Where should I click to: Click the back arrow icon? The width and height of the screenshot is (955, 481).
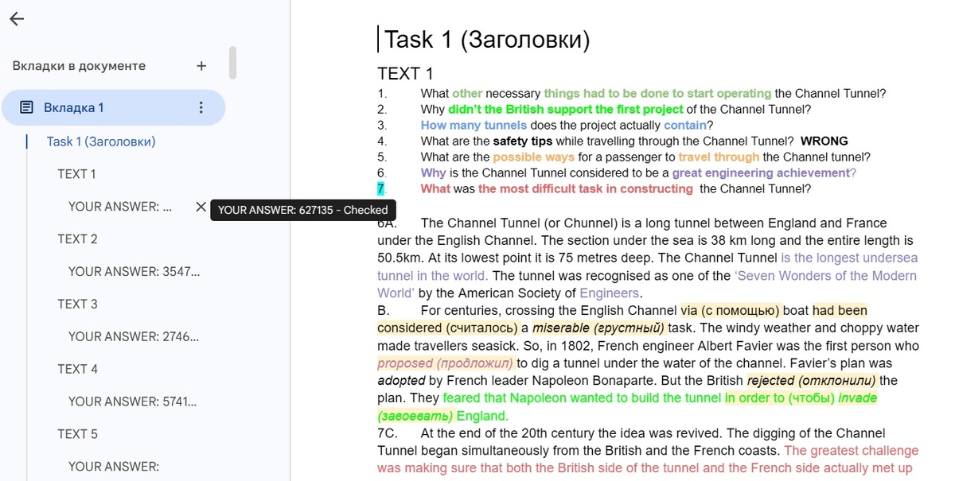tap(17, 19)
